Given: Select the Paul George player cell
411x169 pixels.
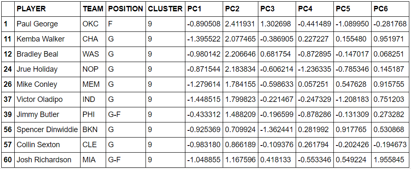Looking at the screenshot, I should point(47,24).
